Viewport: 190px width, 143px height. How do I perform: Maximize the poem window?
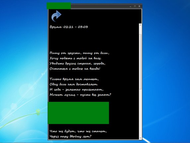[135, 6]
